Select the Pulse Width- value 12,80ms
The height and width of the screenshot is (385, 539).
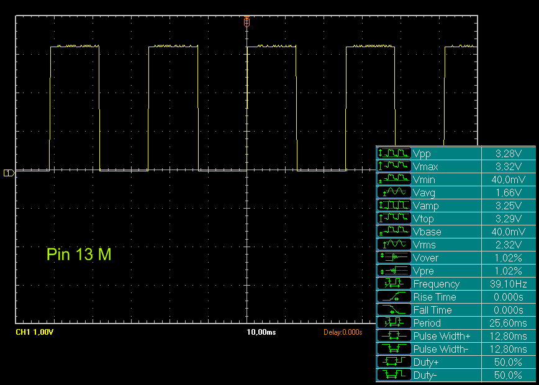coord(508,350)
